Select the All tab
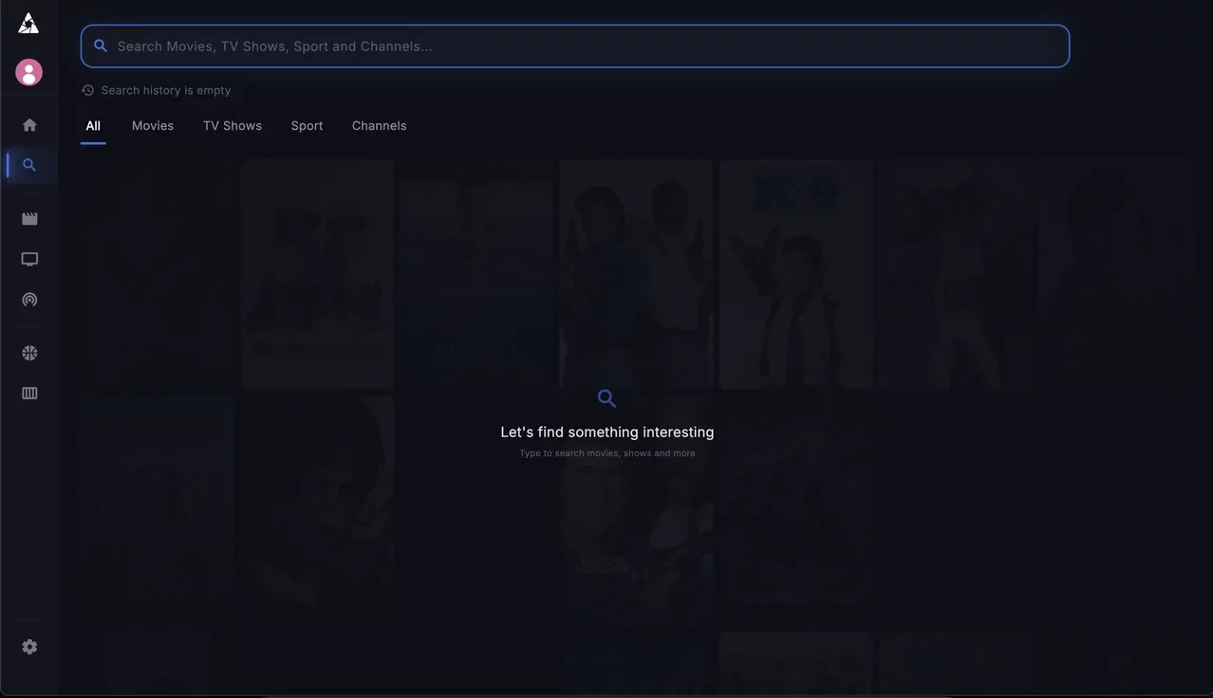 coord(93,126)
